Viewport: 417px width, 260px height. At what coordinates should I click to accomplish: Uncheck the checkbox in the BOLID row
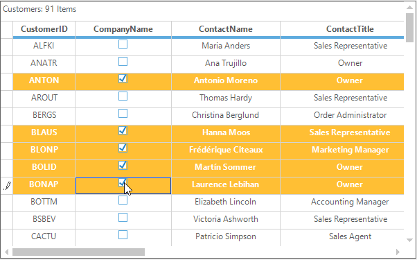point(123,166)
